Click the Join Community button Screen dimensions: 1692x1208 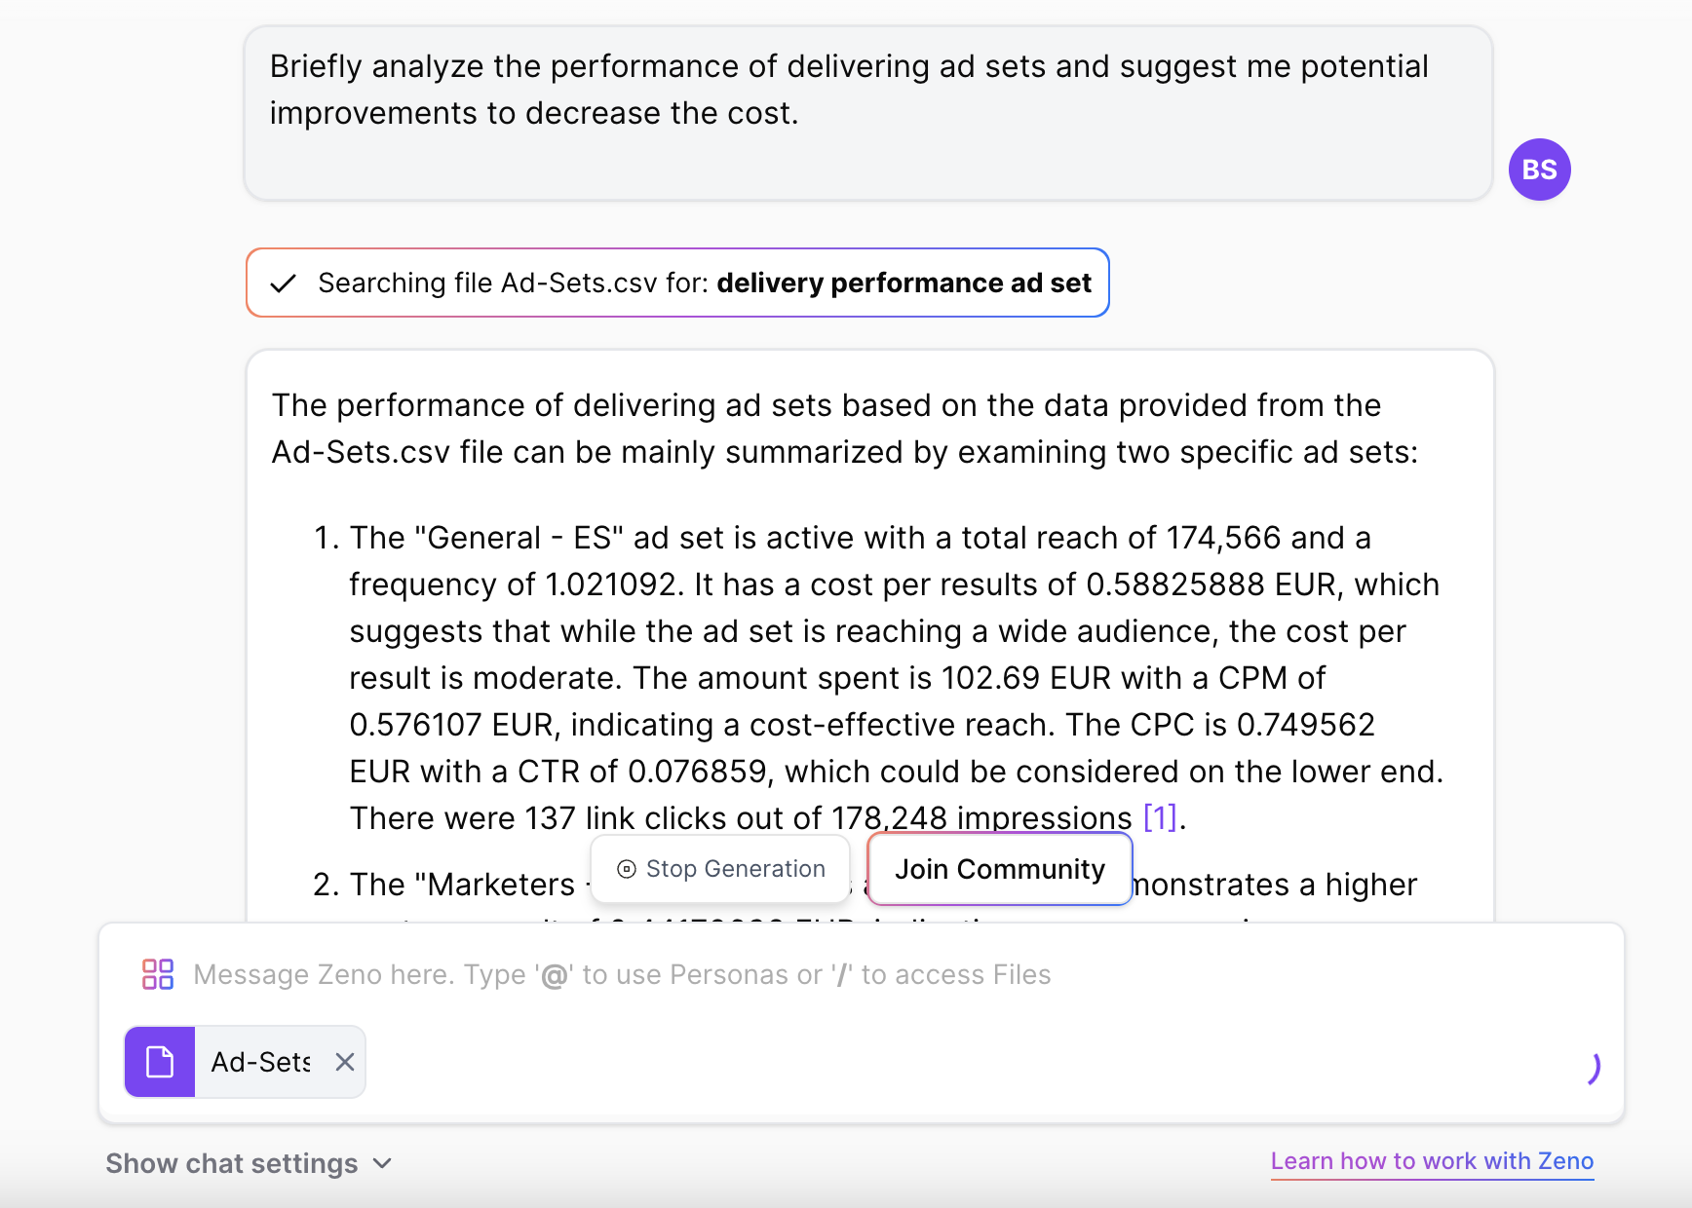click(999, 869)
